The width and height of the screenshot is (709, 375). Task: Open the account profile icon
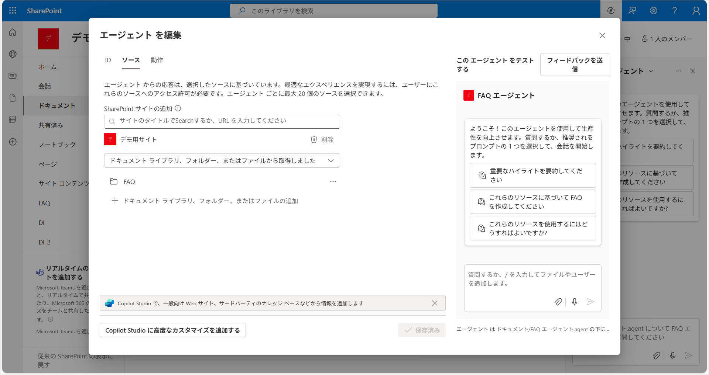(x=696, y=11)
